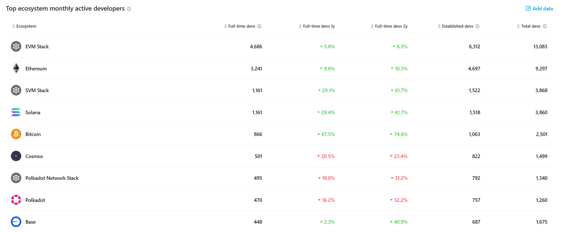Select Solana total devs 3,860

pos(541,112)
